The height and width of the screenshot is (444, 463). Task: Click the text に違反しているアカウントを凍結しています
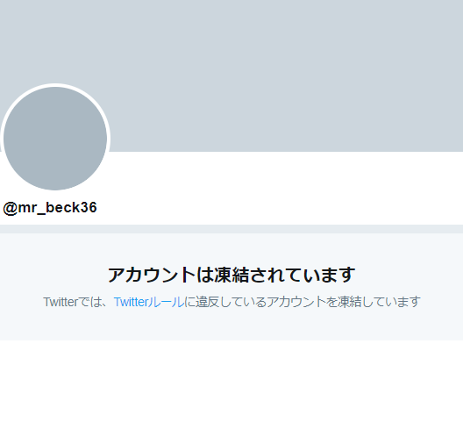[x=303, y=302]
